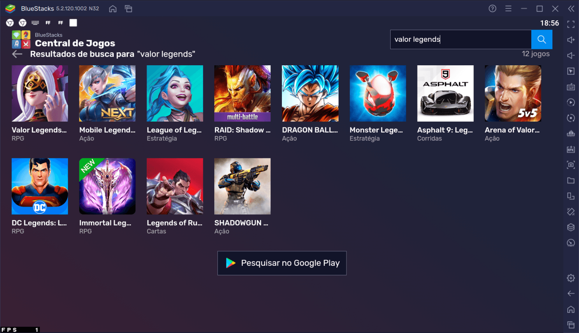The width and height of the screenshot is (579, 333).
Task: Click 'Valor Legends...' title text
Action: (39, 130)
